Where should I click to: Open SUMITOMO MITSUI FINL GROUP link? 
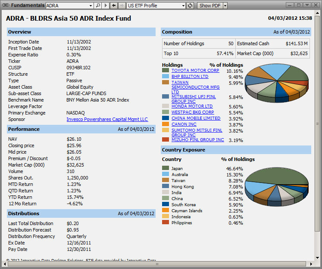197,133
